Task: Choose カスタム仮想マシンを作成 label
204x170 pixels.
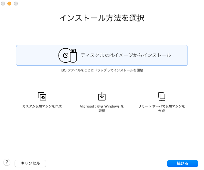Action: point(42,106)
